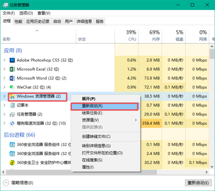Screen dimensions: 215x191
Task: Choose 属性(I) in context menu
Action: [x=106, y=167]
